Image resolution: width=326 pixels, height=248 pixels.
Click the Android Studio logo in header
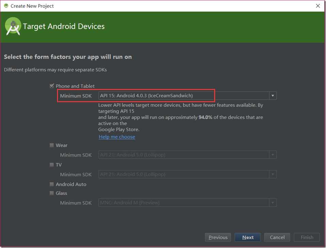click(x=13, y=27)
